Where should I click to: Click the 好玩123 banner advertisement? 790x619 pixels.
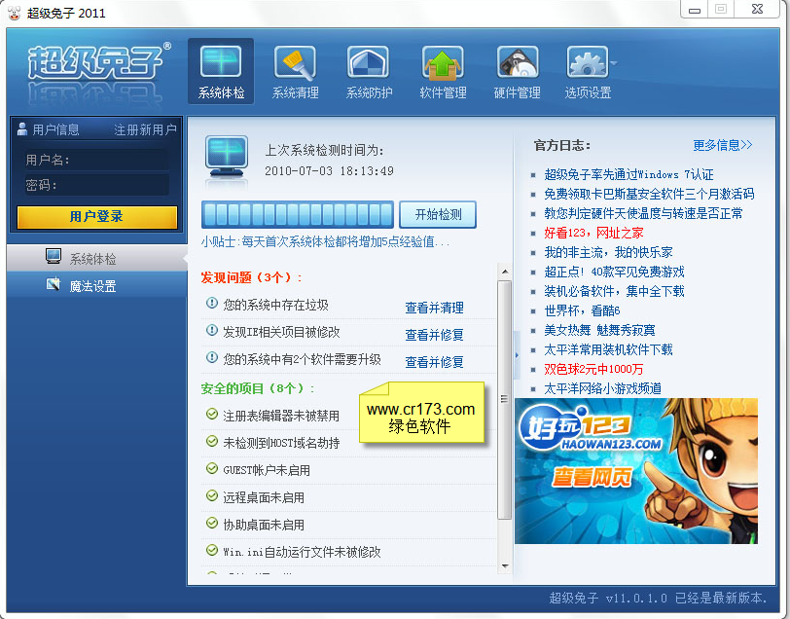pos(636,471)
